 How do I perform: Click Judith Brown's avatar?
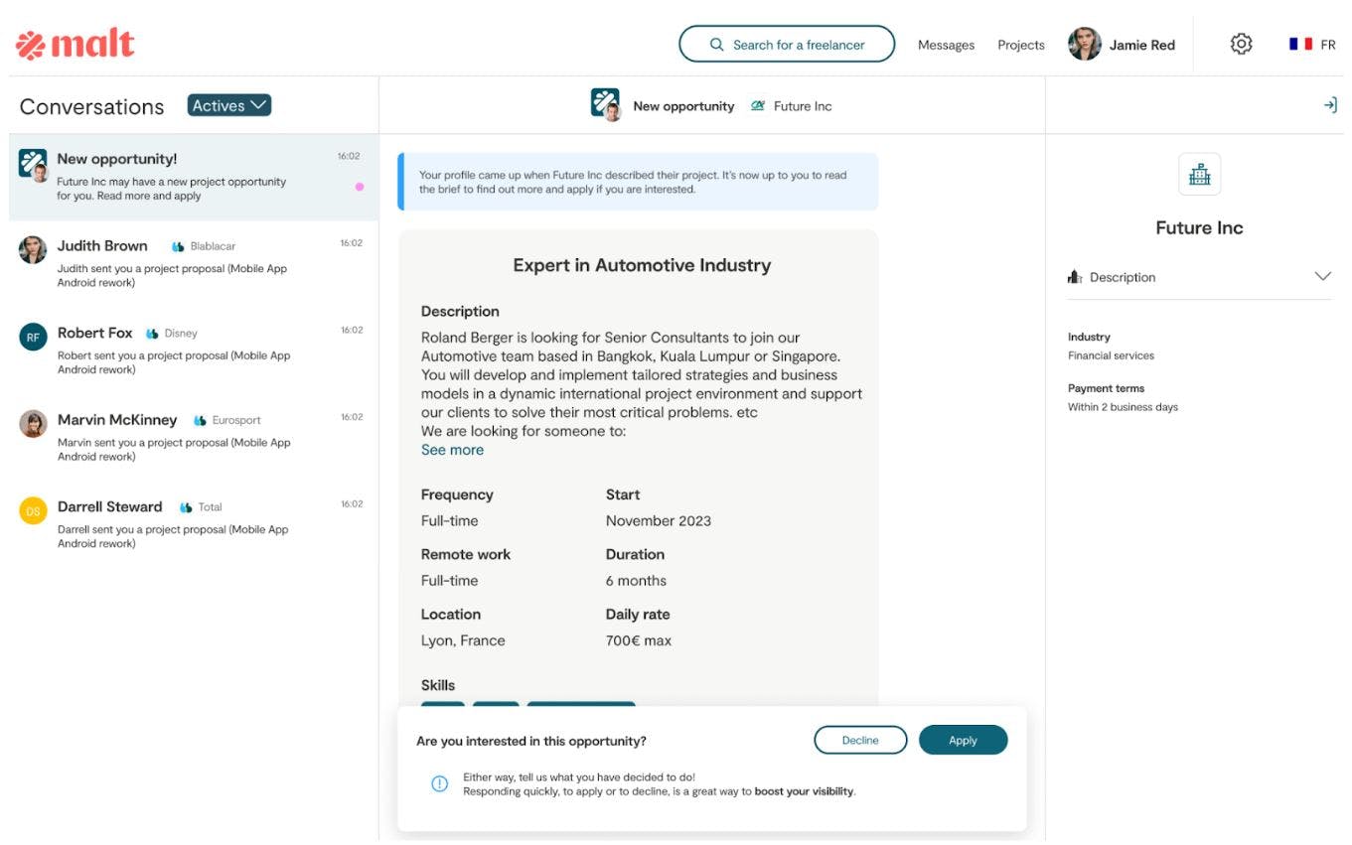[33, 249]
